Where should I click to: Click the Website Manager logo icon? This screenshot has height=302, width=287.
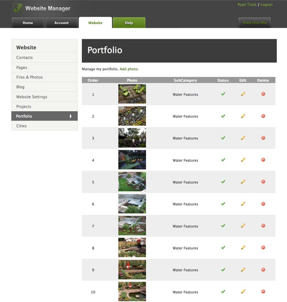[x=18, y=8]
